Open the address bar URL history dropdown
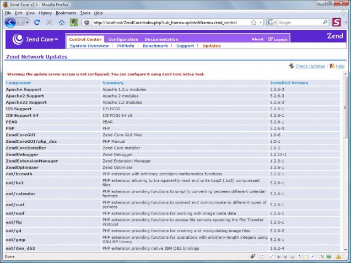351x263 pixels. click(261, 23)
